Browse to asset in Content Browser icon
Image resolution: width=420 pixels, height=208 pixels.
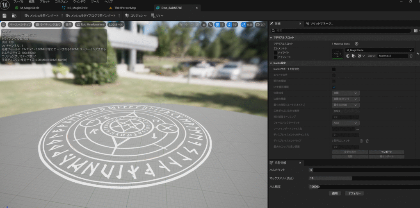pyautogui.click(x=14, y=16)
